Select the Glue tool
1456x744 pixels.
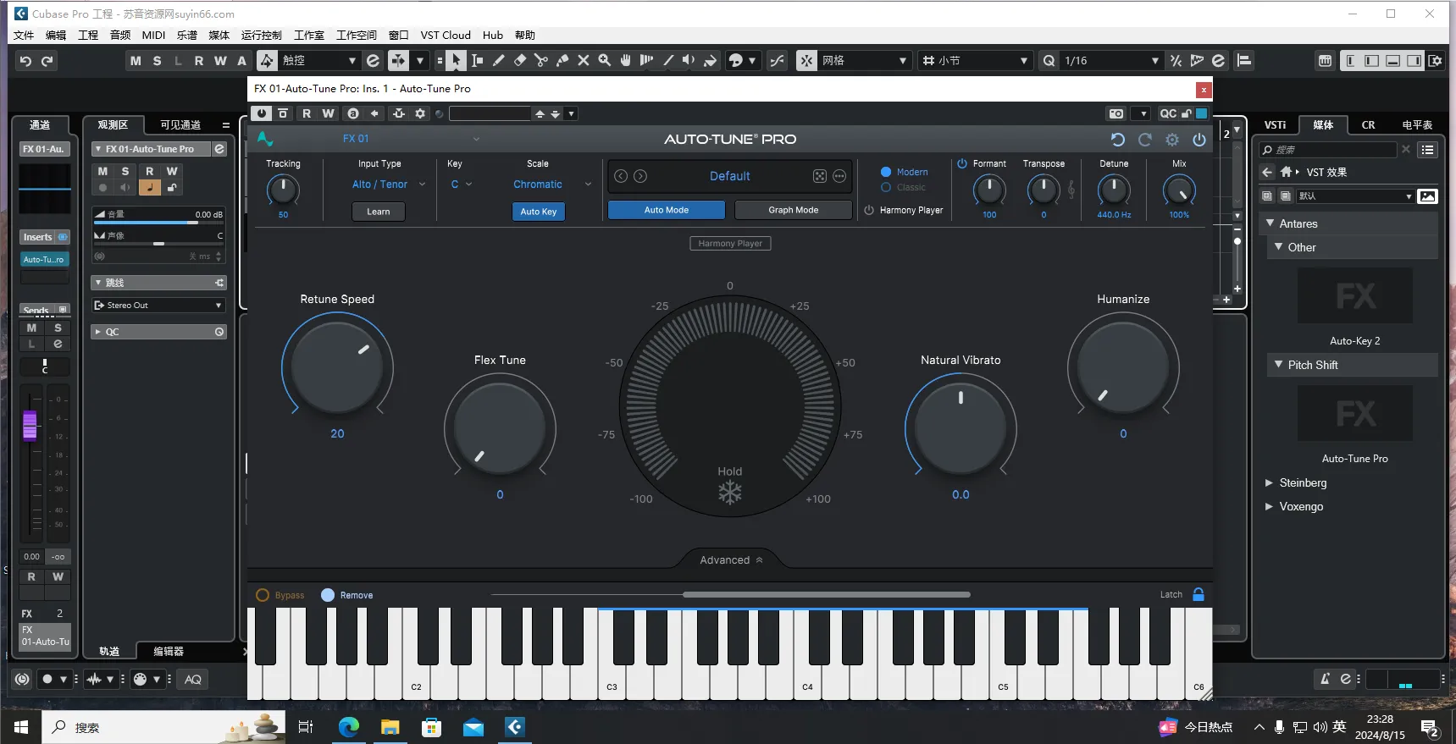562,60
